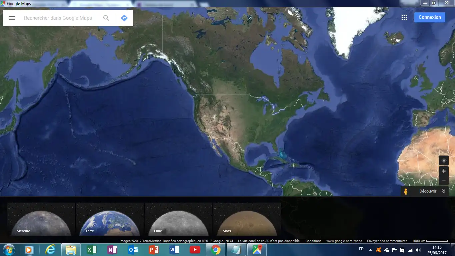The width and height of the screenshot is (455, 256).
Task: Switch to Google Chrome in taskbar
Action: [216, 250]
